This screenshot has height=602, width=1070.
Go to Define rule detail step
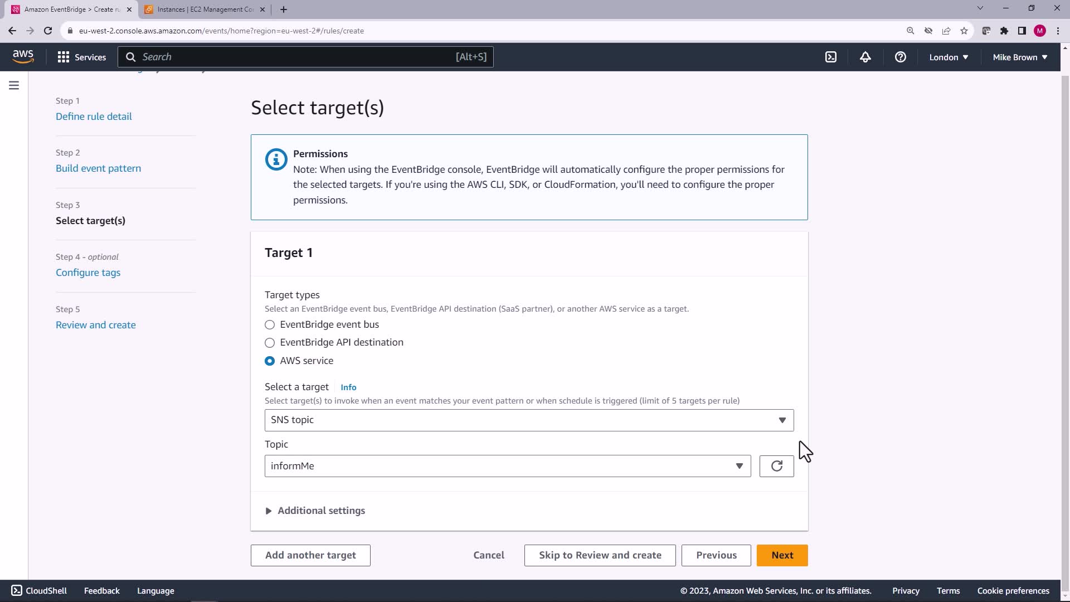tap(94, 116)
